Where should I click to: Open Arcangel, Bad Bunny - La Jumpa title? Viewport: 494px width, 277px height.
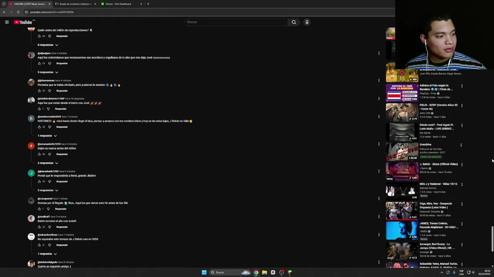click(x=437, y=246)
